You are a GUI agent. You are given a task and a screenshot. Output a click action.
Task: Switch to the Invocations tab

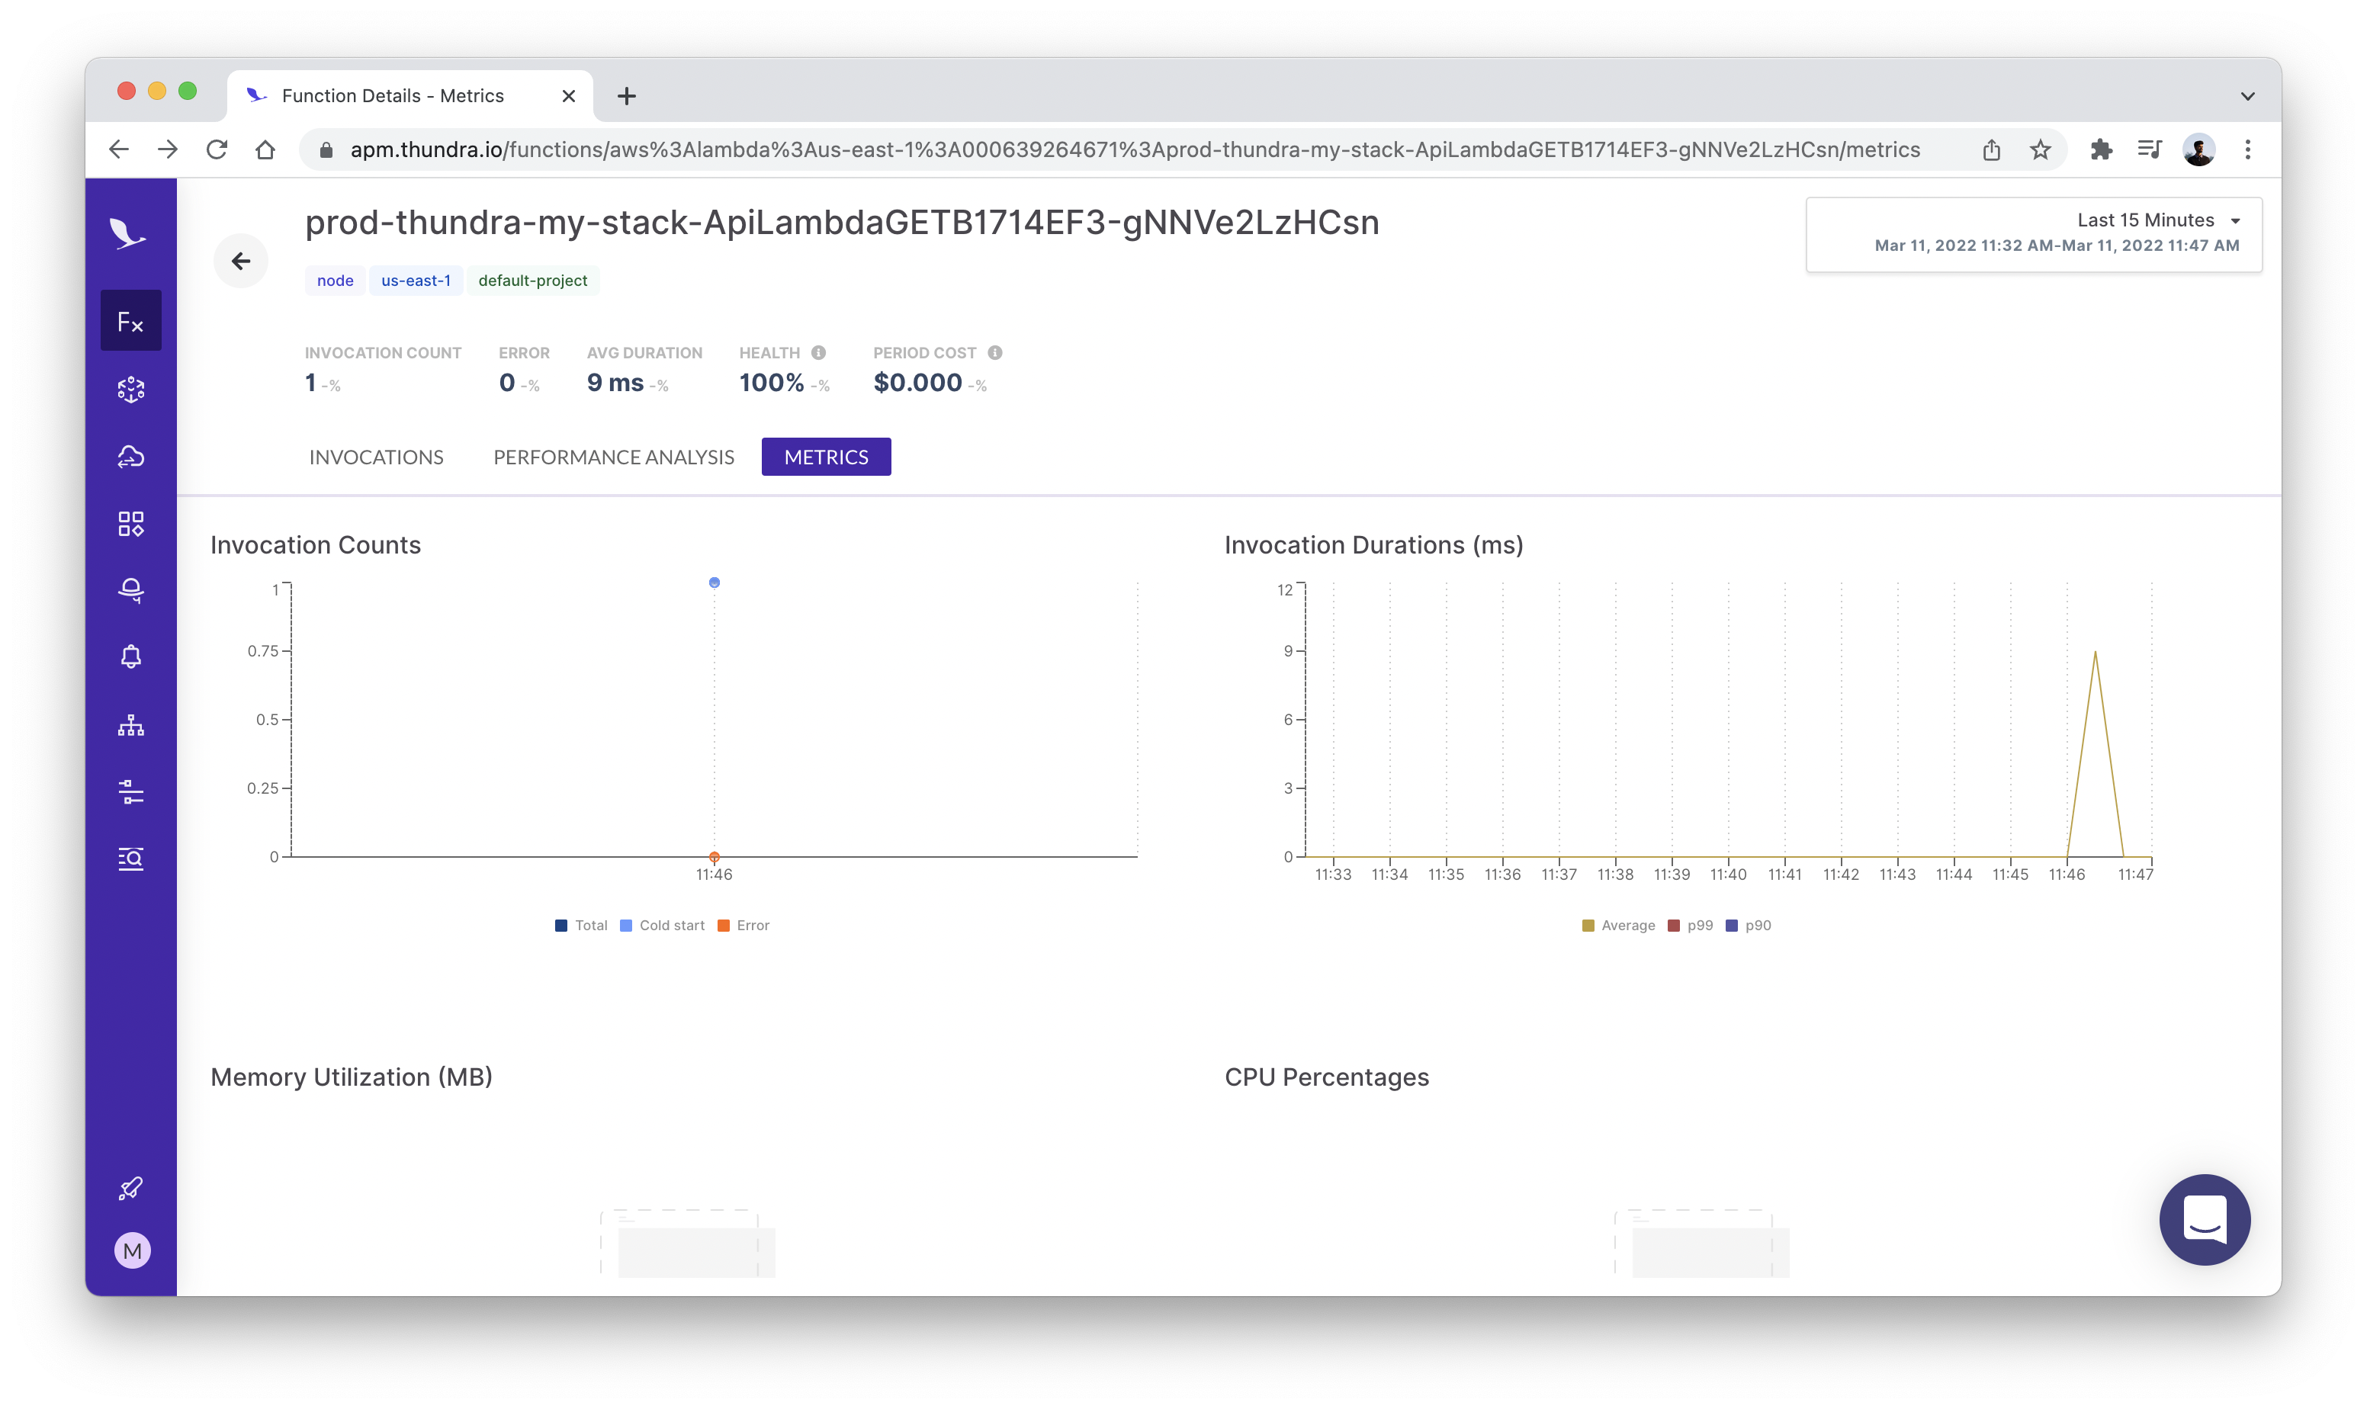[376, 457]
